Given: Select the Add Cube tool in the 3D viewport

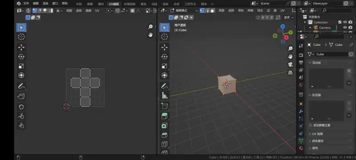Looking at the screenshot, I should point(164,106).
